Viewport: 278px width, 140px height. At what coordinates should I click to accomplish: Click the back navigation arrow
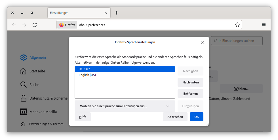tap(14, 25)
